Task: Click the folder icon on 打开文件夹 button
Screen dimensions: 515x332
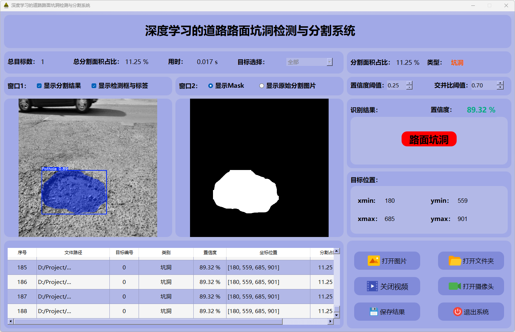Action: point(454,261)
